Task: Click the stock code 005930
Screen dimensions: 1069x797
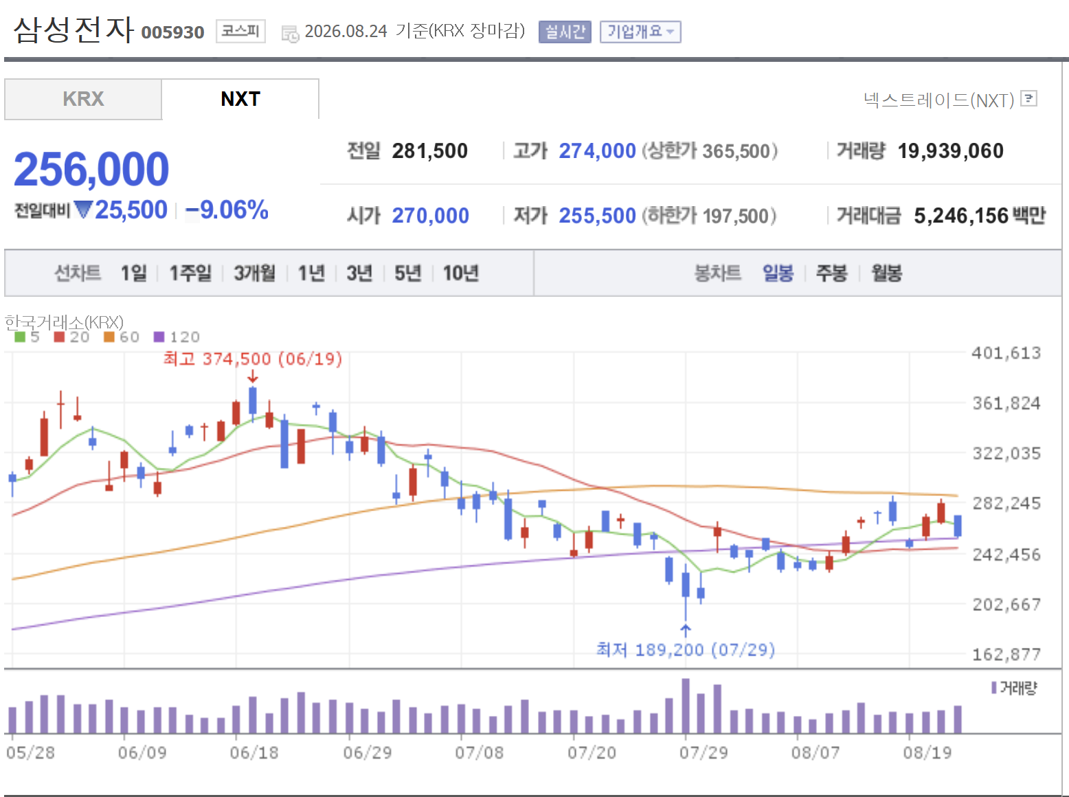Action: click(x=172, y=32)
